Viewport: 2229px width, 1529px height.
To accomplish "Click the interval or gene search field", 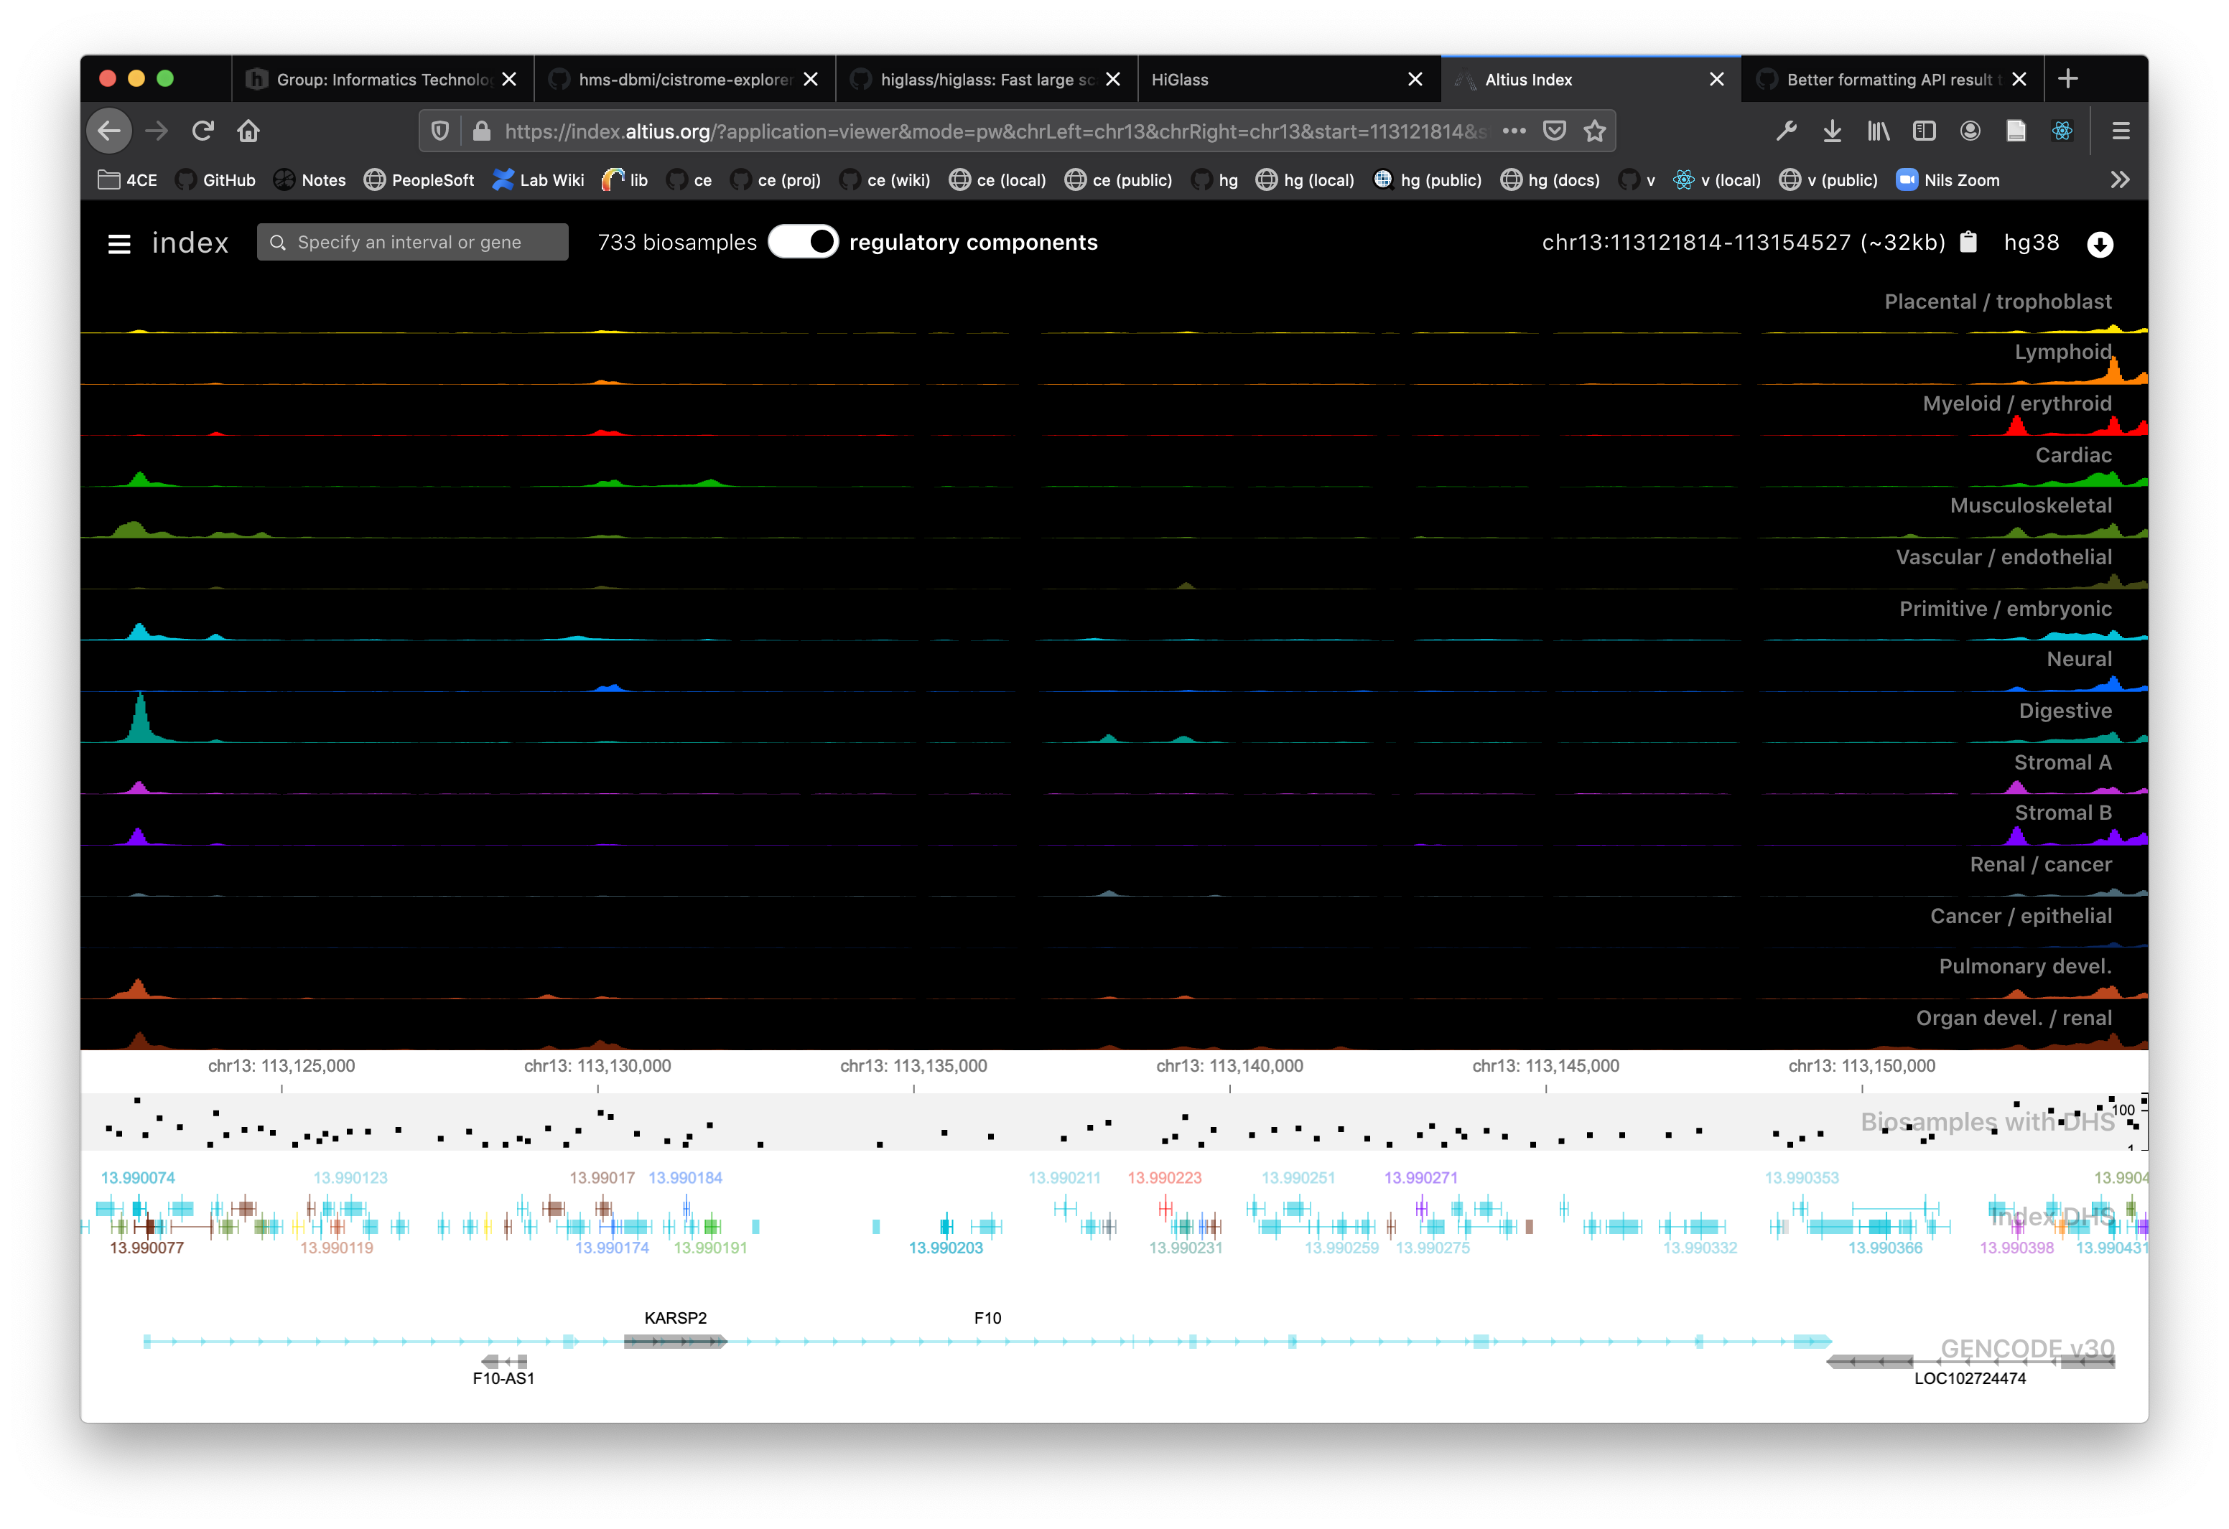I will tap(412, 242).
